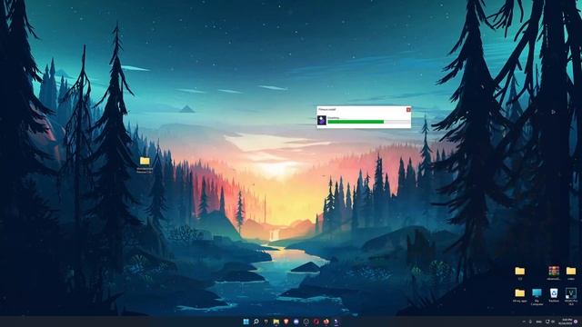Select the folder directly above the VEGAS Pro shortcut
Viewport: 582px width, 327px height.
pos(571,272)
